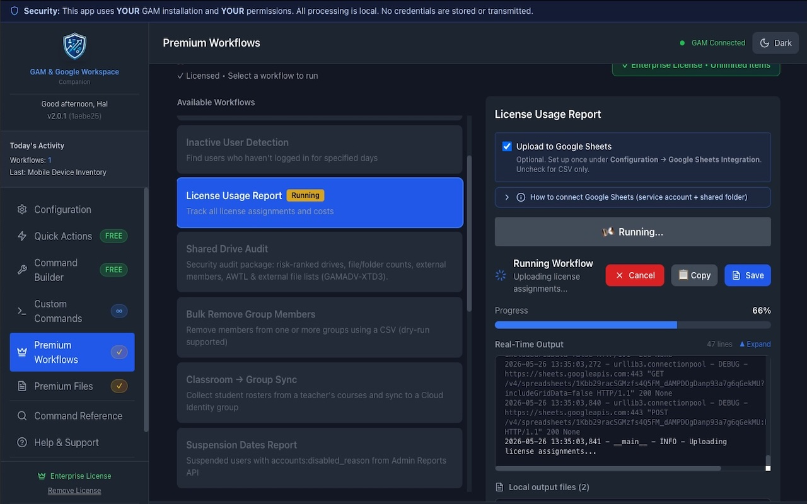
Task: Click the green Enterprise License crown icon
Action: [x=42, y=476]
